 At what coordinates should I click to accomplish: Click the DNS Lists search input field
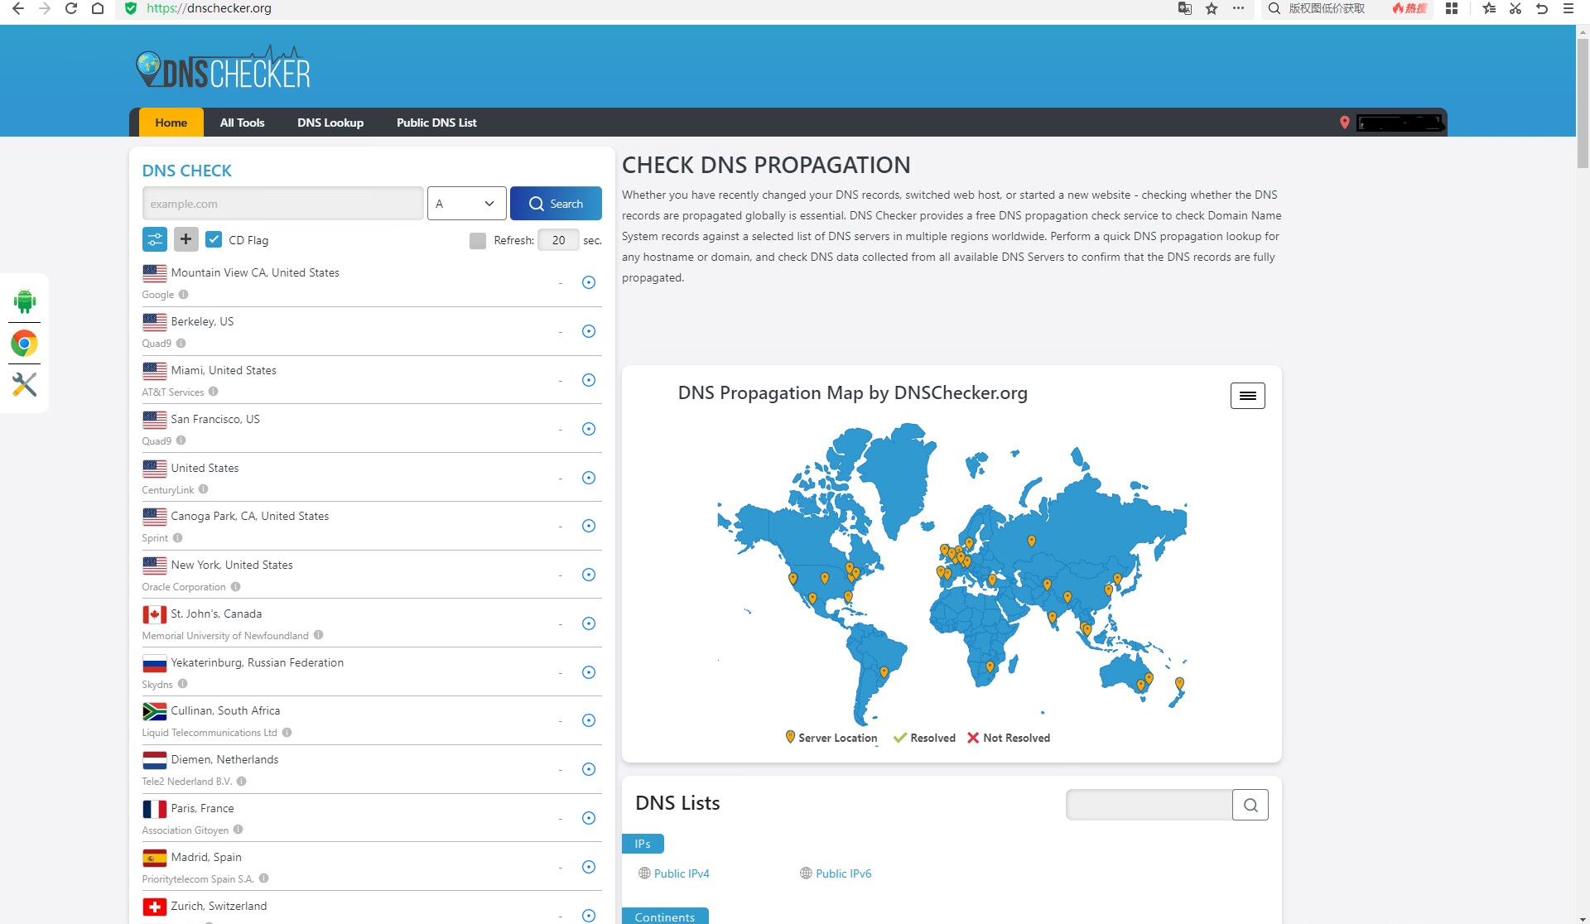(1149, 805)
